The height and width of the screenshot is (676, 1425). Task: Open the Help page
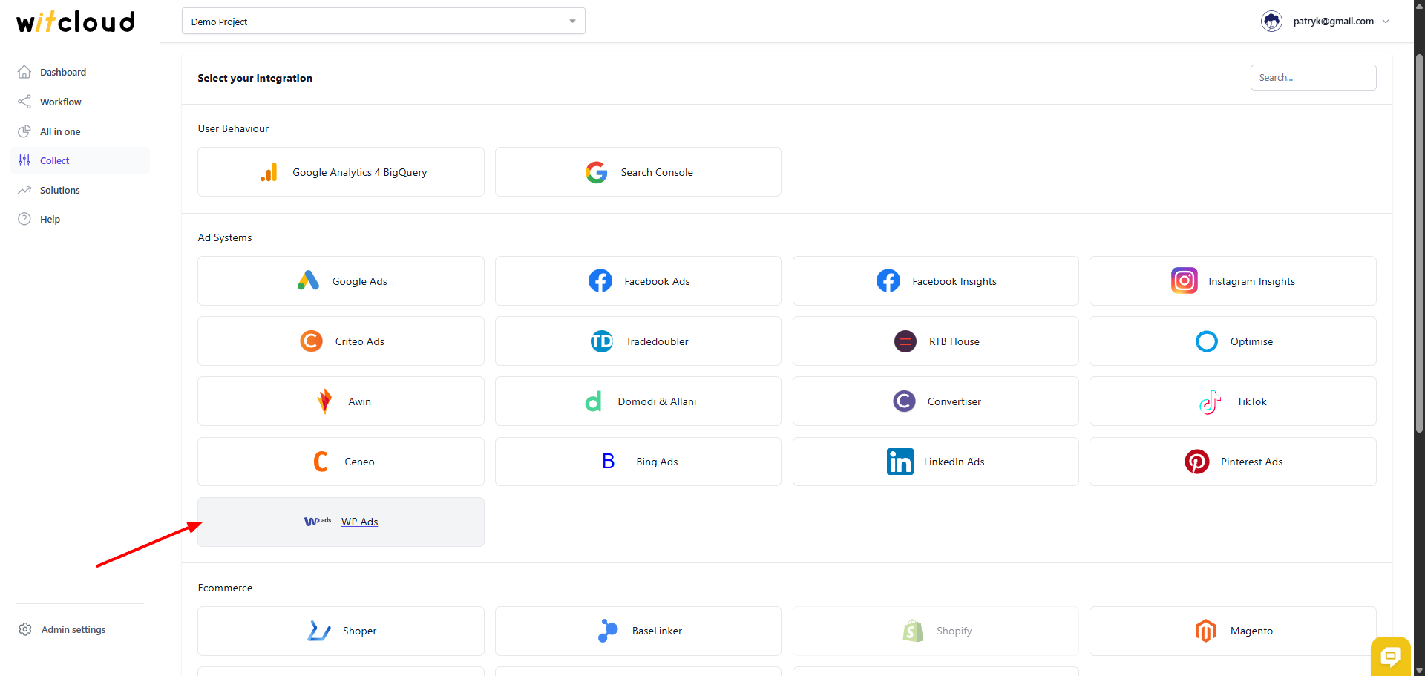coord(50,219)
